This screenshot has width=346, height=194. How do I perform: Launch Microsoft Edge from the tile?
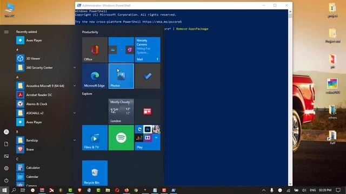95,76
